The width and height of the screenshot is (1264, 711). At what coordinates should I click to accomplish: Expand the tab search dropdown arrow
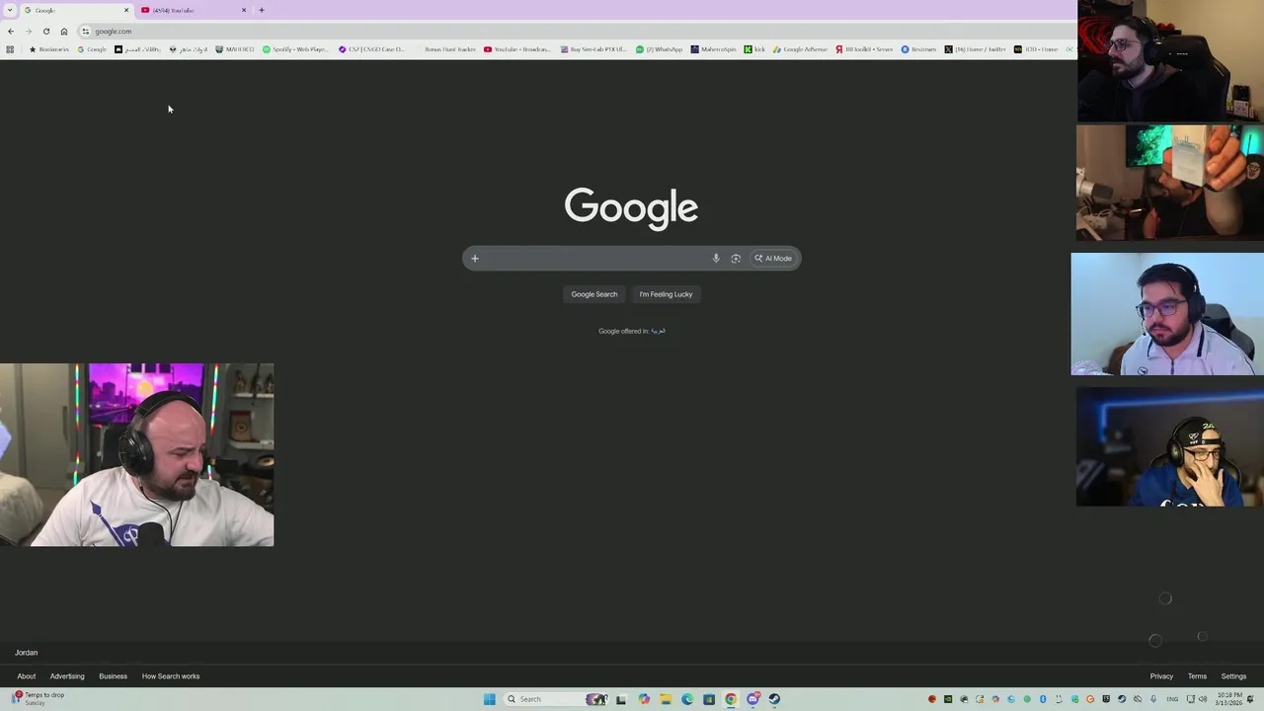(x=10, y=10)
